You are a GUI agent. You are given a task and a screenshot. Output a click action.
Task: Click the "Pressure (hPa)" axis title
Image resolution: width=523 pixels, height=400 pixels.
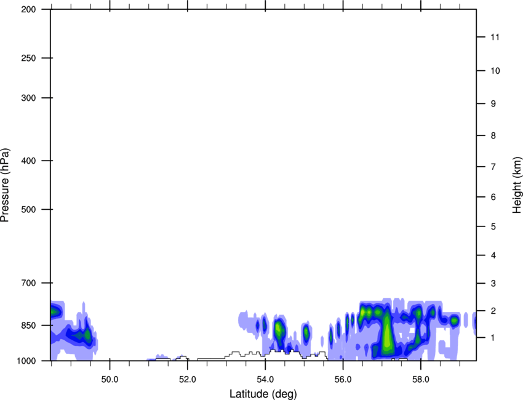(5, 185)
